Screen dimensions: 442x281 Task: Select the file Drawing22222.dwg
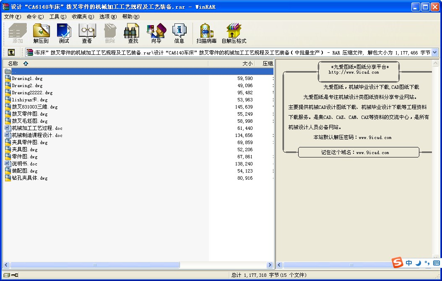click(x=32, y=93)
